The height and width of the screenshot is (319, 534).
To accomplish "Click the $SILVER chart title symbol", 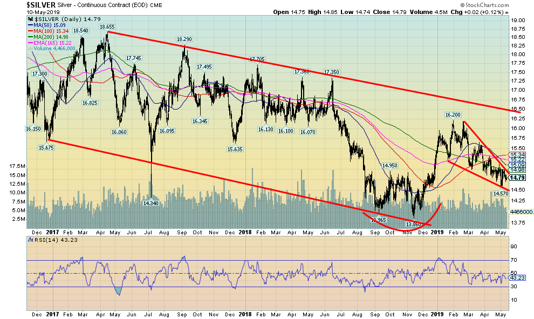I will tap(17, 5).
